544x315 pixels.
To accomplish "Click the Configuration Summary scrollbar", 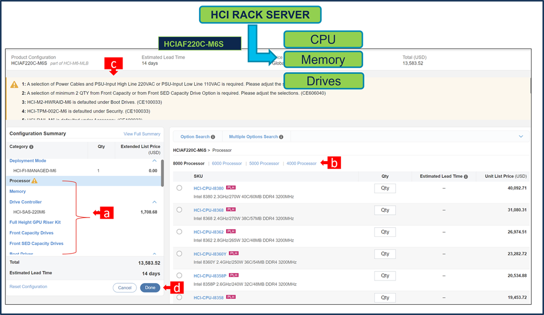I will (x=162, y=173).
